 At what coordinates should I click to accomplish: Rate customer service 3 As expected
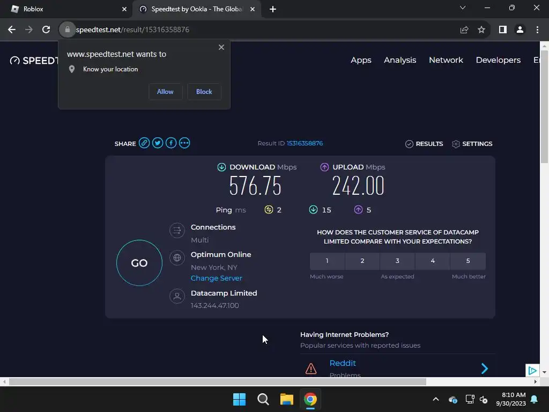click(397, 261)
